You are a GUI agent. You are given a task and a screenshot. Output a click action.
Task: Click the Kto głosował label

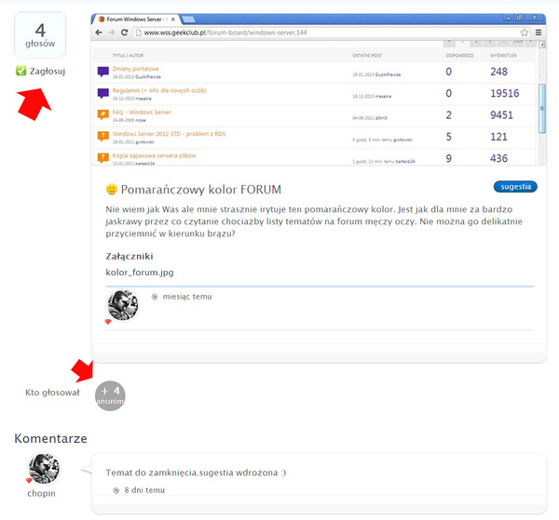tap(52, 393)
